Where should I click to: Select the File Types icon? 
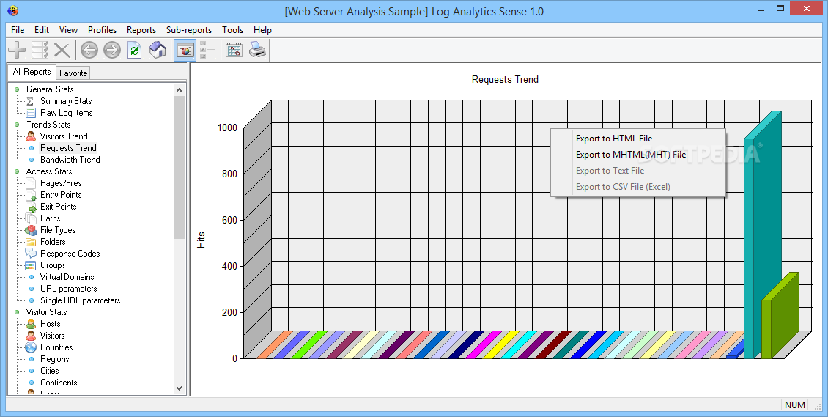click(31, 230)
